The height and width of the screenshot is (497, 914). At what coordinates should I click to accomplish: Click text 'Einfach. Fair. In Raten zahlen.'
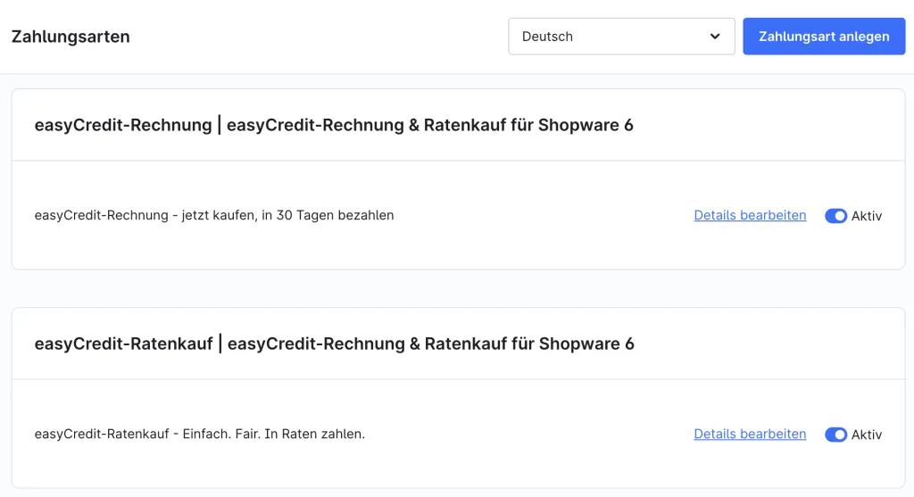click(x=274, y=434)
